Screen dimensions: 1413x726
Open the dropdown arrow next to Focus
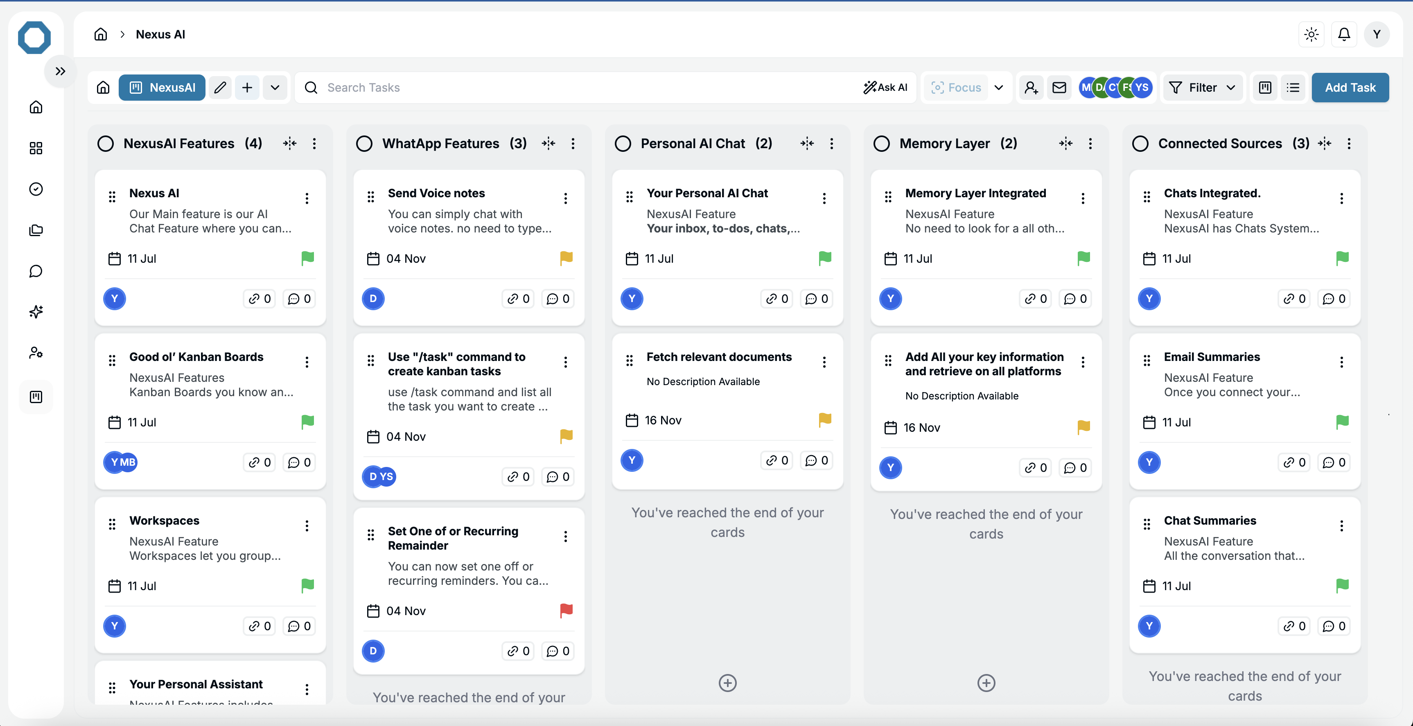click(x=999, y=88)
